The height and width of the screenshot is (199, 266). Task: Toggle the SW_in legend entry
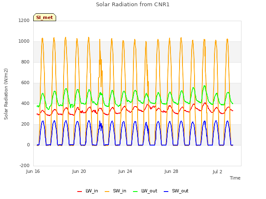pos(116,191)
